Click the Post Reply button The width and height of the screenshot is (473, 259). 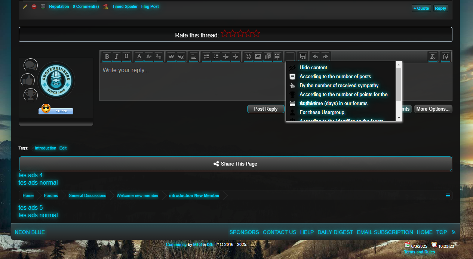coord(266,109)
